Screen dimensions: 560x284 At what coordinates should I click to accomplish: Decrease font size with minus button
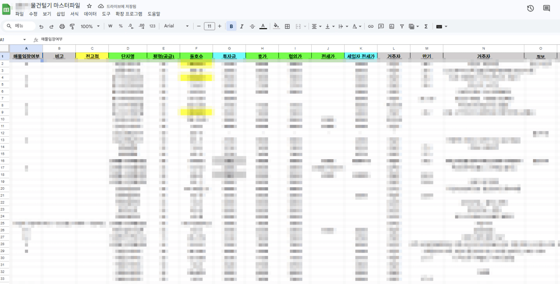click(199, 26)
